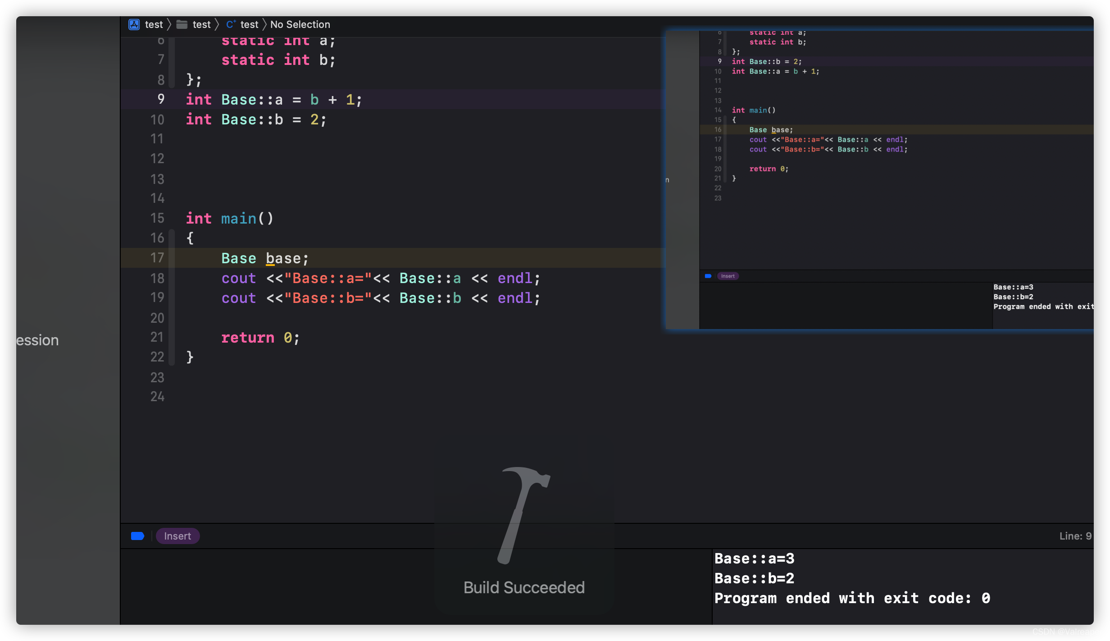Open the No Selection symbol dropdown

(300, 24)
